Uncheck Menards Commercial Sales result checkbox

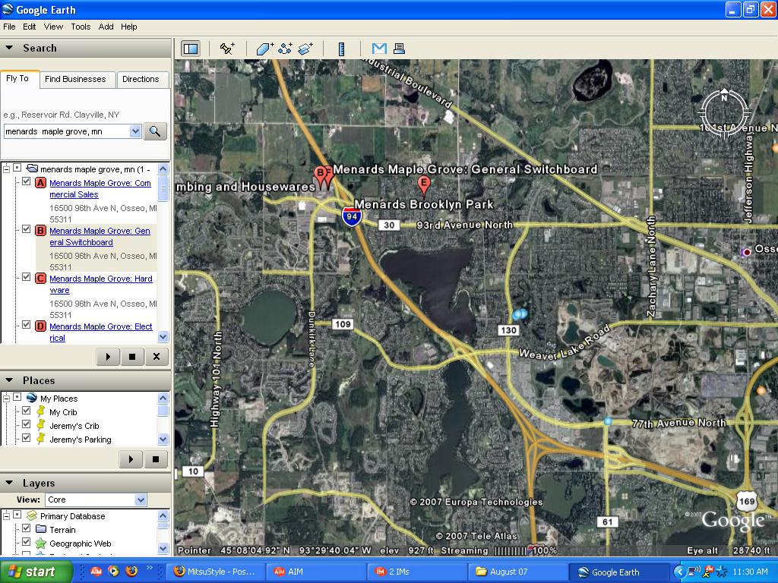coord(27,182)
